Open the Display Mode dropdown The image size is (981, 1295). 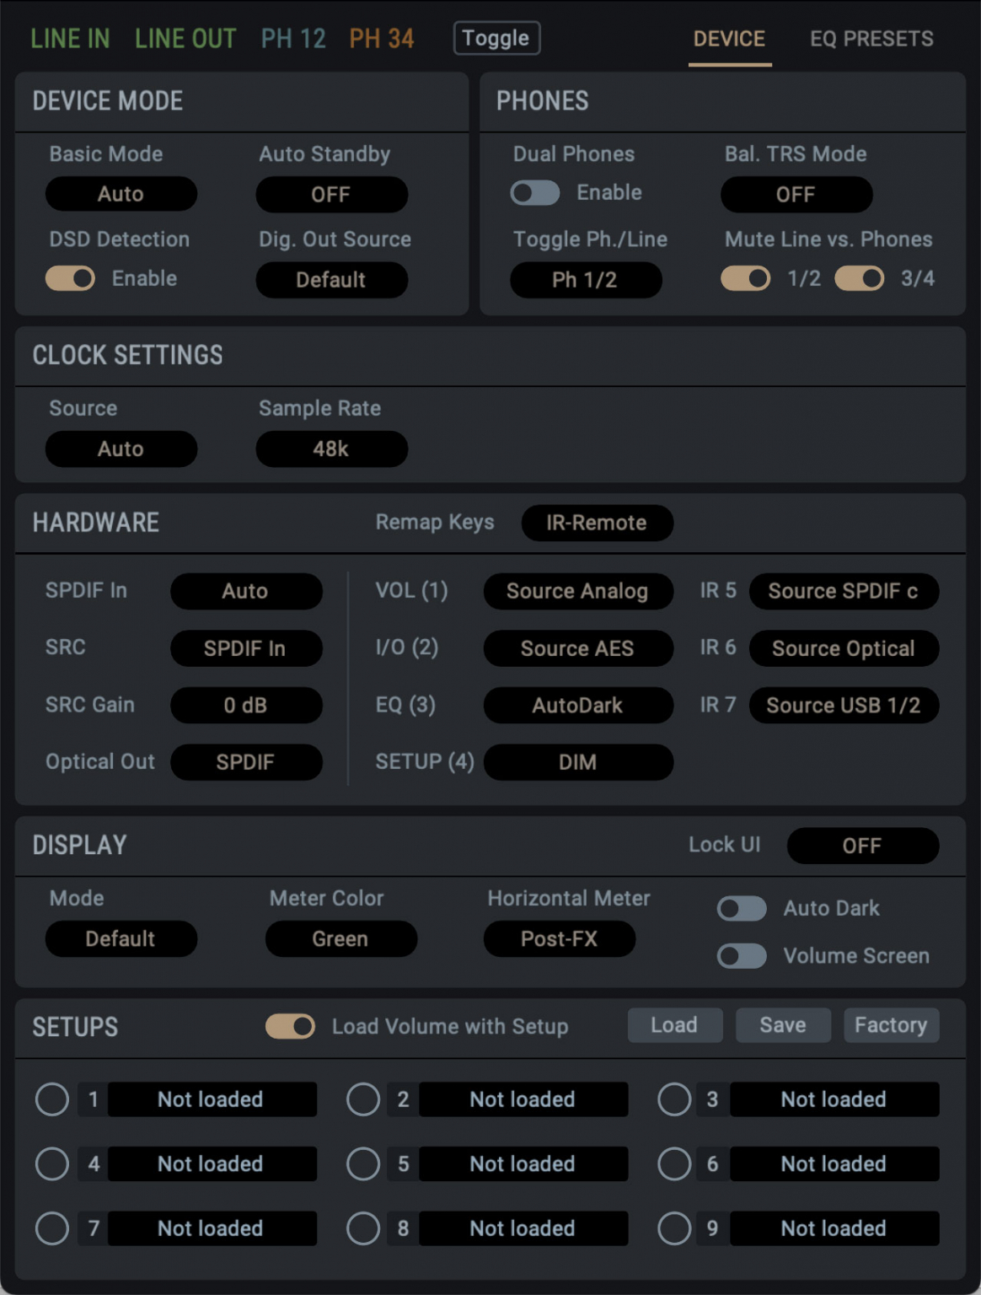click(121, 938)
